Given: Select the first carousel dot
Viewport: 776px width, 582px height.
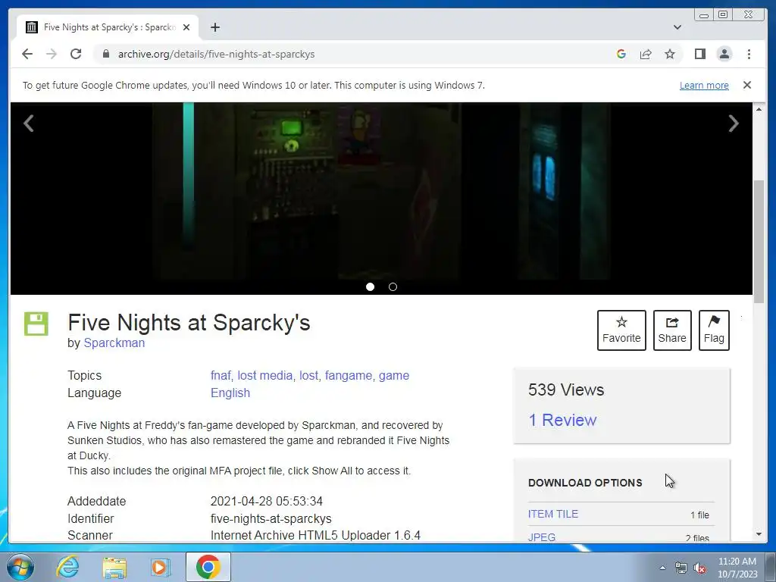Looking at the screenshot, I should coord(370,287).
